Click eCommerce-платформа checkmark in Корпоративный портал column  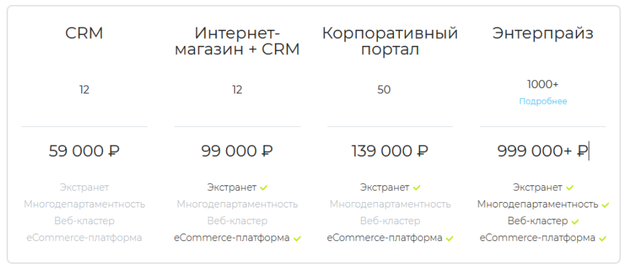click(450, 239)
